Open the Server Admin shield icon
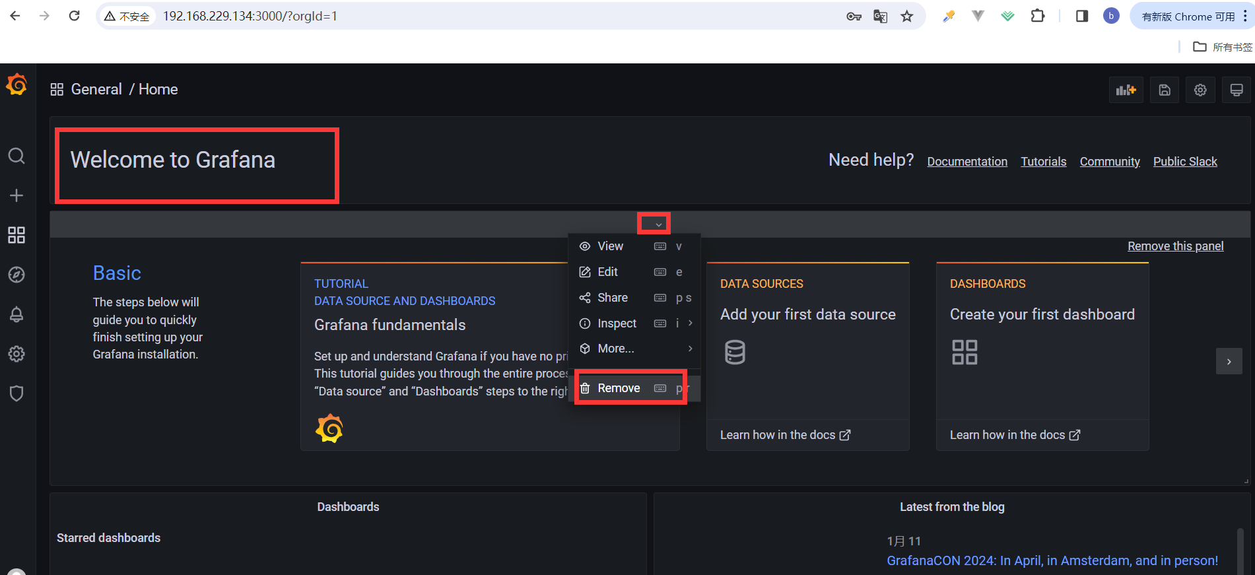 [17, 393]
